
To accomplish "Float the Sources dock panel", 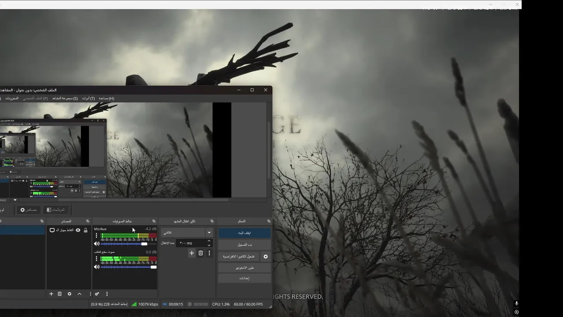I will coord(88,221).
